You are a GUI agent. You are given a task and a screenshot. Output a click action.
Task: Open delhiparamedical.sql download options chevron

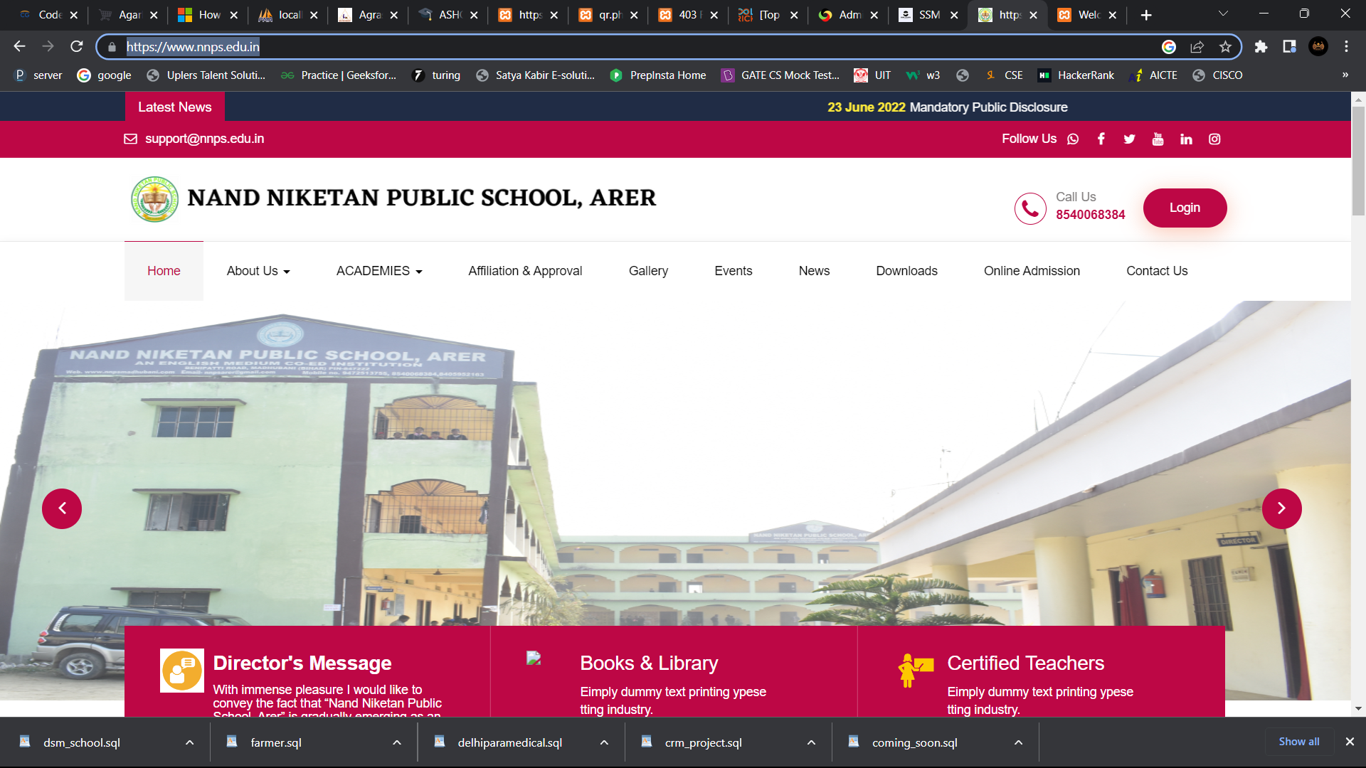pos(604,742)
